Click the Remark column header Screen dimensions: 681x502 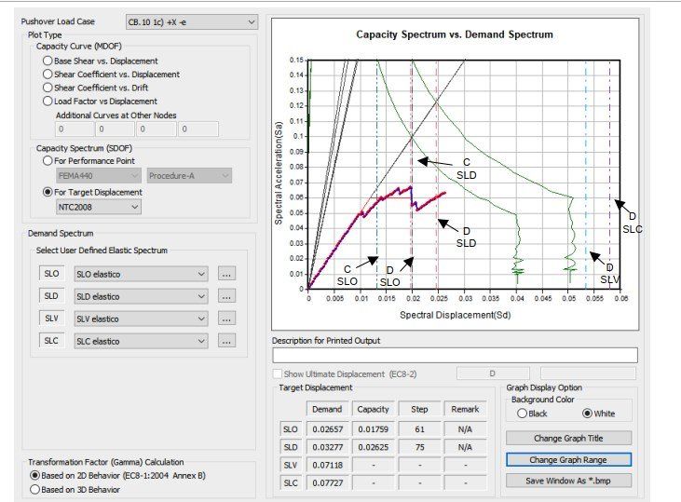[465, 409]
